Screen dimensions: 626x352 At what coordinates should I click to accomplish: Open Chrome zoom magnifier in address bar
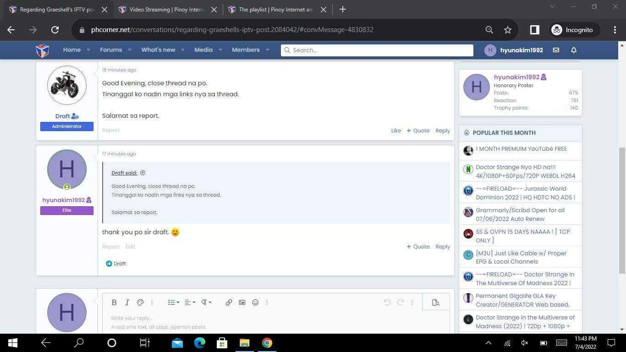(489, 30)
